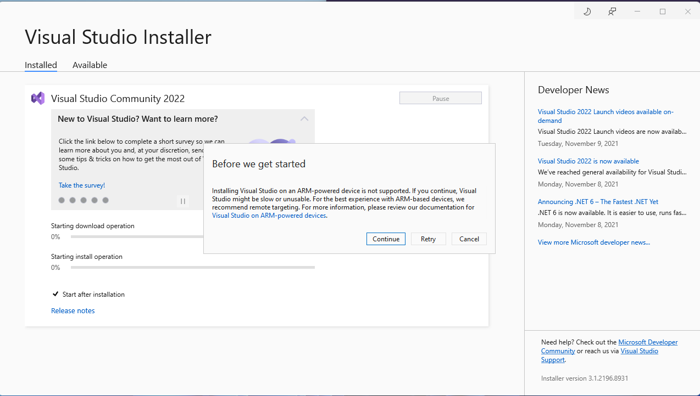
Task: Click Continue in the ARM warning dialog
Action: (x=386, y=239)
